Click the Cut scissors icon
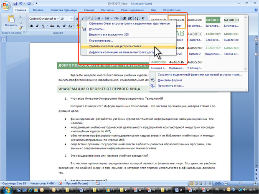This screenshot has width=259, height=194. (x=21, y=16)
